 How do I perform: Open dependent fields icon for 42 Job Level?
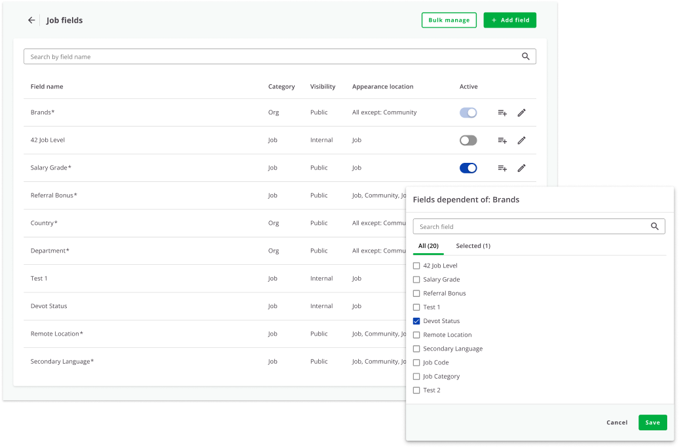(x=502, y=140)
